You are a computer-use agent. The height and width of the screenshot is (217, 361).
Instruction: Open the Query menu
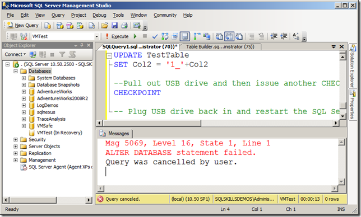[58, 15]
